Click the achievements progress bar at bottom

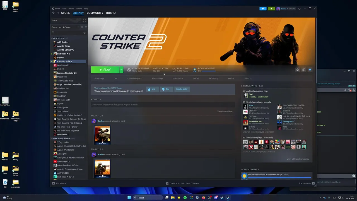279,178
